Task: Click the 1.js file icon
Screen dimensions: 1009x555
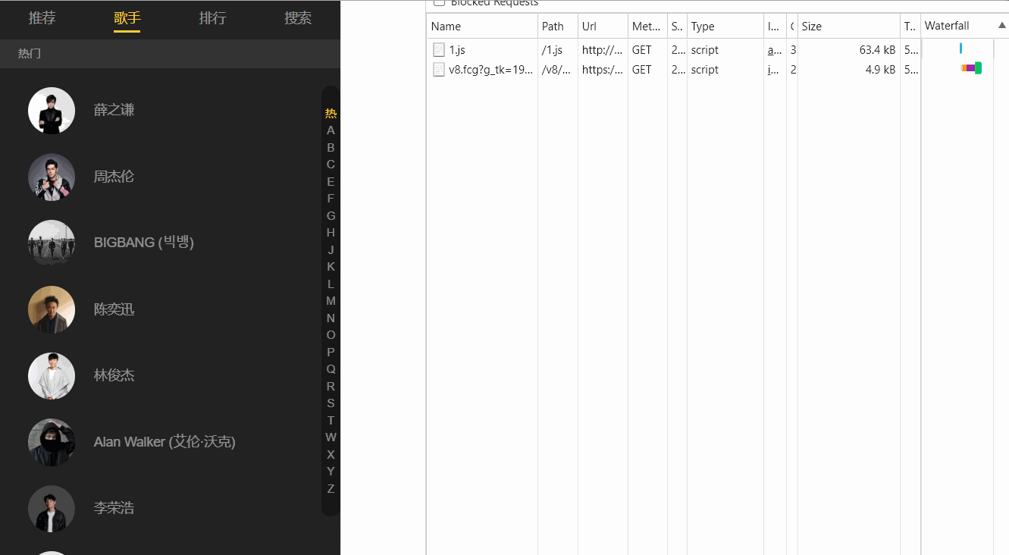Action: click(x=439, y=50)
